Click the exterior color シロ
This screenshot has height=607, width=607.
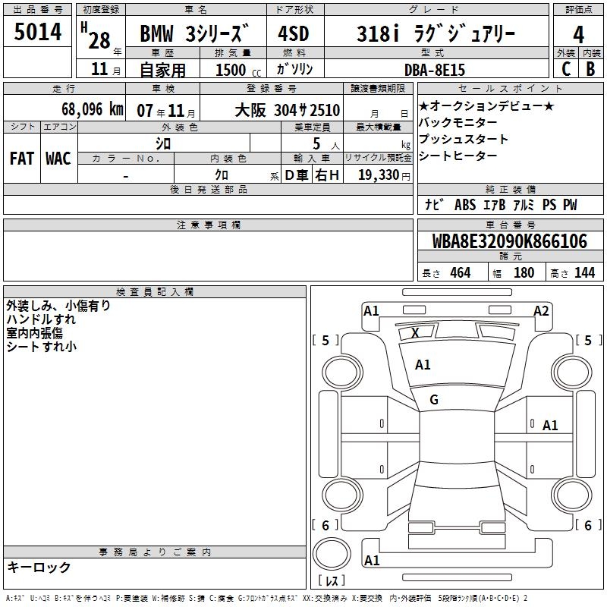pos(163,144)
